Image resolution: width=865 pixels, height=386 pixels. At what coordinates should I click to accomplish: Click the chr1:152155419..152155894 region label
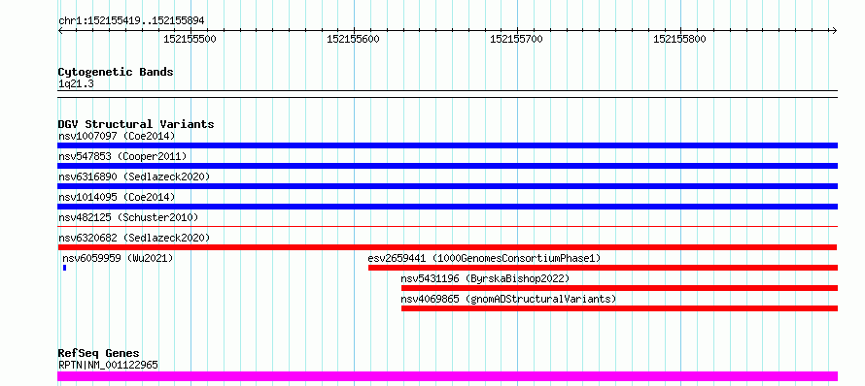pyautogui.click(x=131, y=20)
